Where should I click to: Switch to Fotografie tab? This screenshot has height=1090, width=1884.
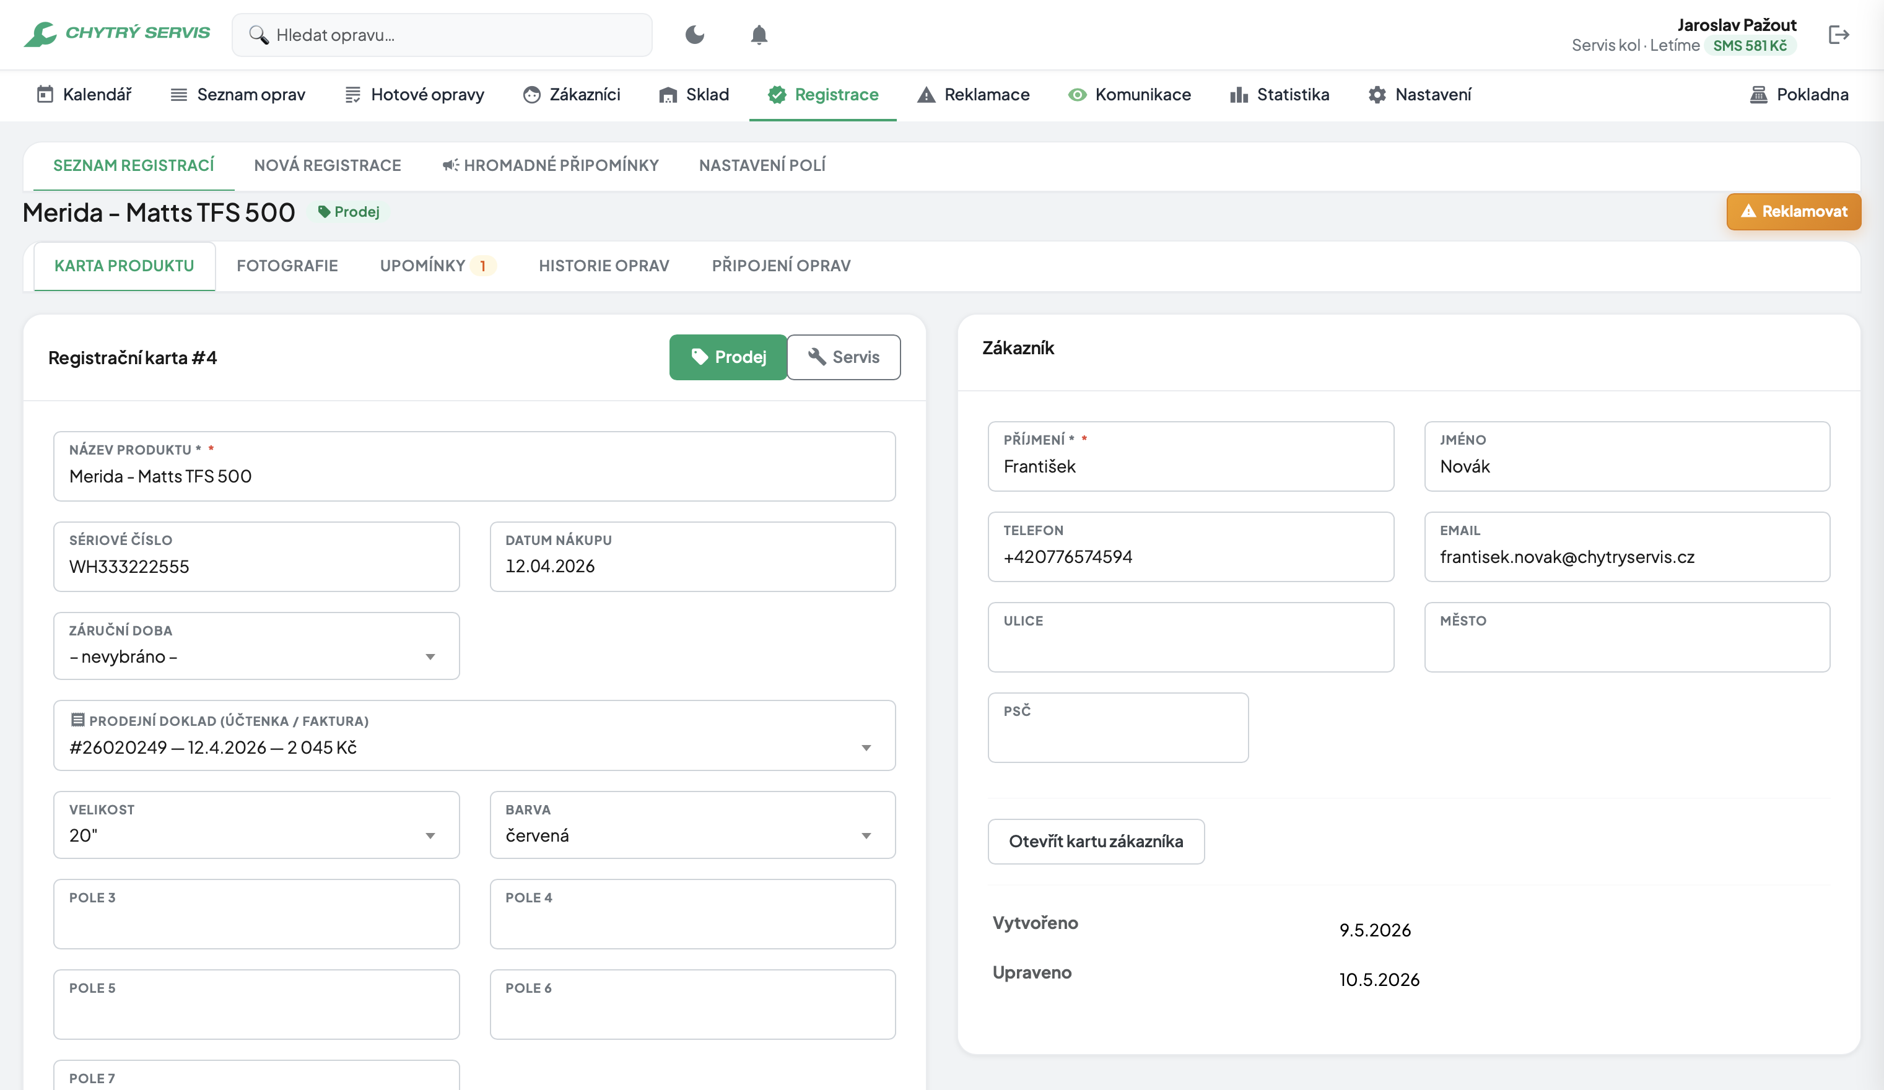[x=287, y=266]
